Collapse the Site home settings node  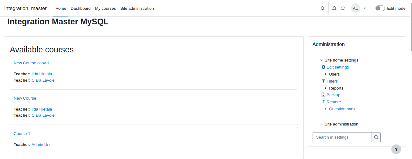coord(322,60)
